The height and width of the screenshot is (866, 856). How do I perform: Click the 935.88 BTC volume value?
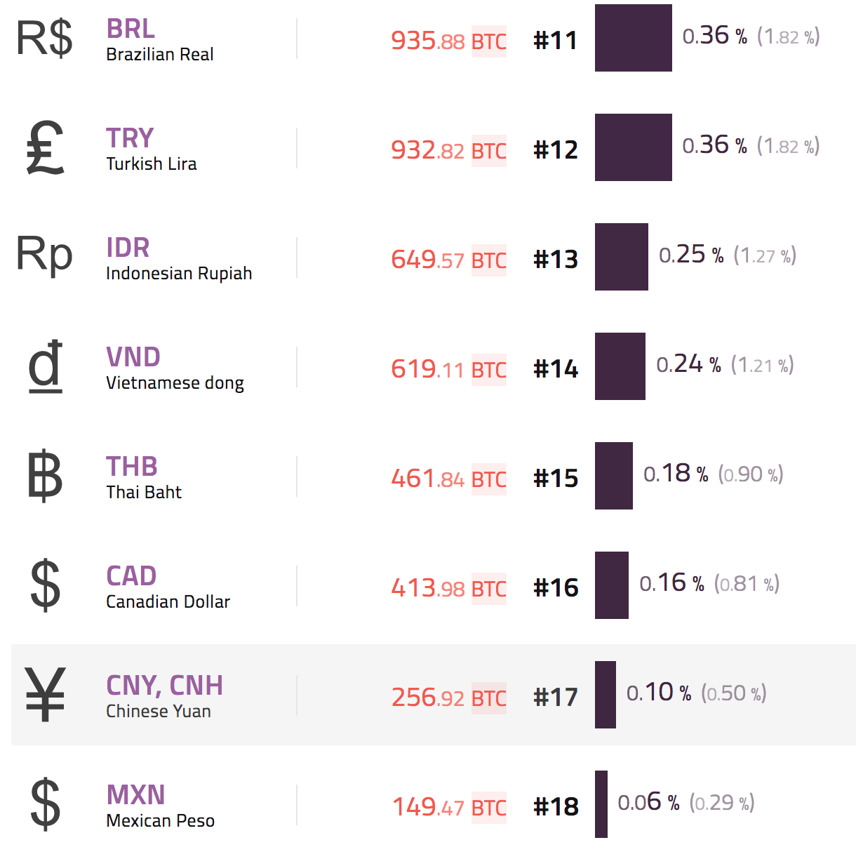(x=448, y=41)
